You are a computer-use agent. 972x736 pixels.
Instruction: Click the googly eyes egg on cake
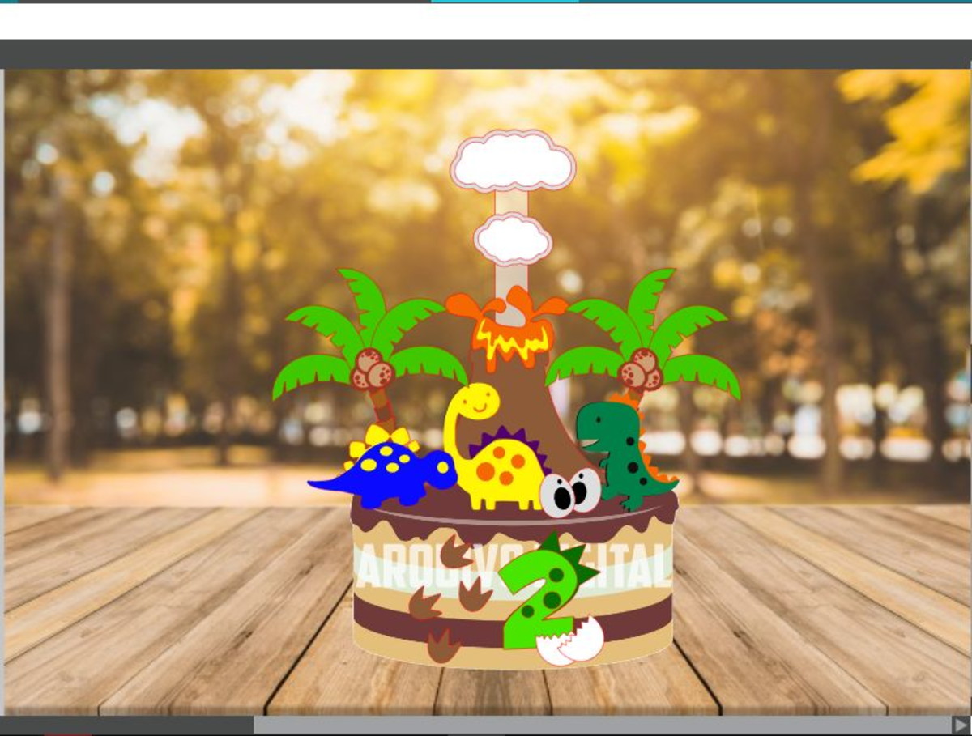point(569,491)
